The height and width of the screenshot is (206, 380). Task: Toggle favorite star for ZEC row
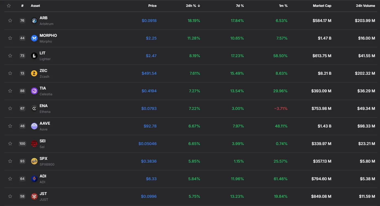click(x=10, y=73)
